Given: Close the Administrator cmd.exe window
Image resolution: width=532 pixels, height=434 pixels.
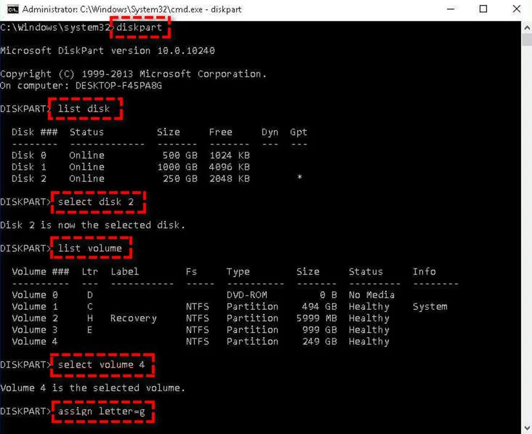Looking at the screenshot, I should click(x=517, y=9).
